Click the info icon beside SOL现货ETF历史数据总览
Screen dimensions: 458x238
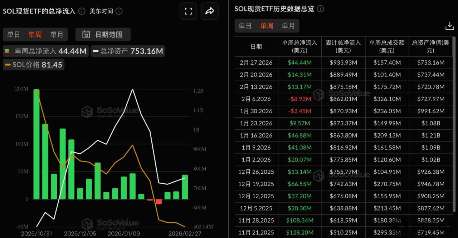320,9
